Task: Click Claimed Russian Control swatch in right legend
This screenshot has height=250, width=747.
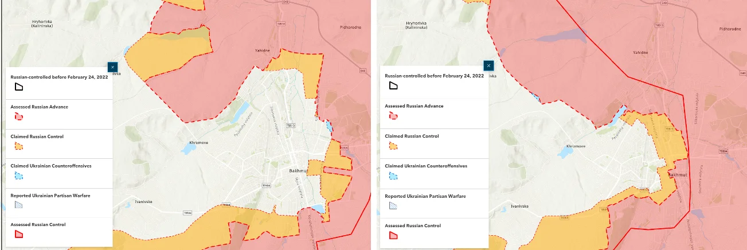Action: [x=393, y=146]
